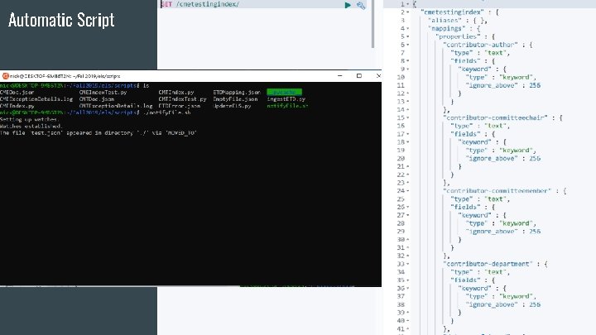Close the terminal window
This screenshot has height=335, width=596.
pos(378,75)
